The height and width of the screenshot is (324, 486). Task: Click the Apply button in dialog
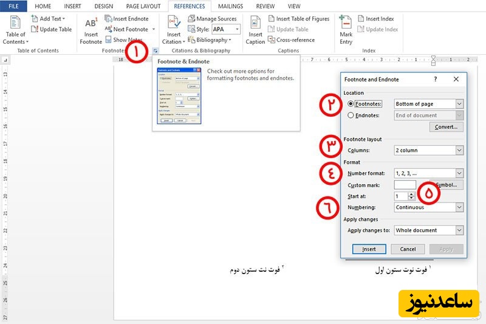click(447, 249)
